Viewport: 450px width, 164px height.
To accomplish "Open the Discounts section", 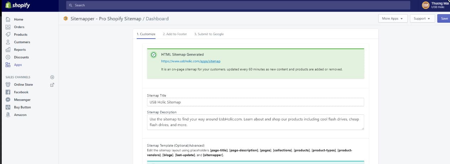I will pyautogui.click(x=21, y=57).
